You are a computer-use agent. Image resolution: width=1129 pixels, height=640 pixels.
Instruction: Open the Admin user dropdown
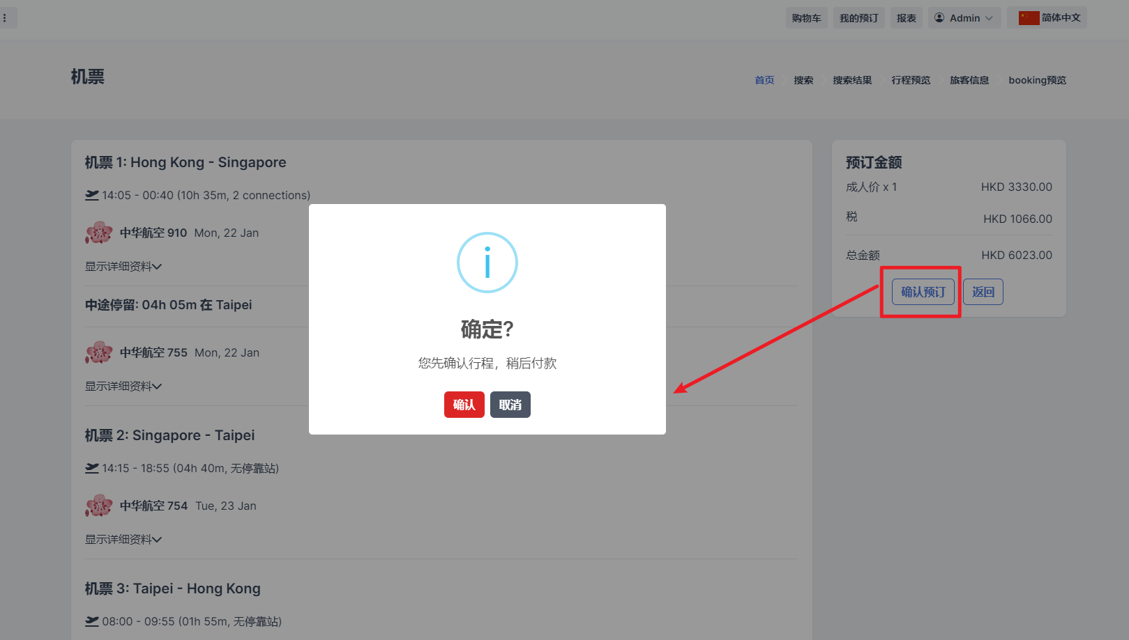[964, 18]
